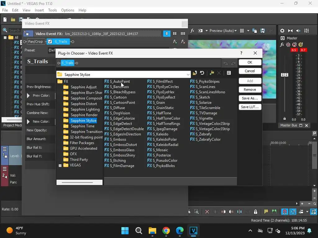
Task: Delete selected events red X
Action: (x=207, y=212)
